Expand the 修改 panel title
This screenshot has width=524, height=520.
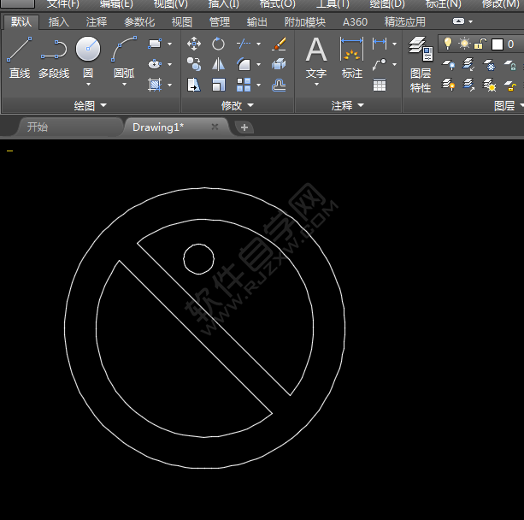pos(238,106)
